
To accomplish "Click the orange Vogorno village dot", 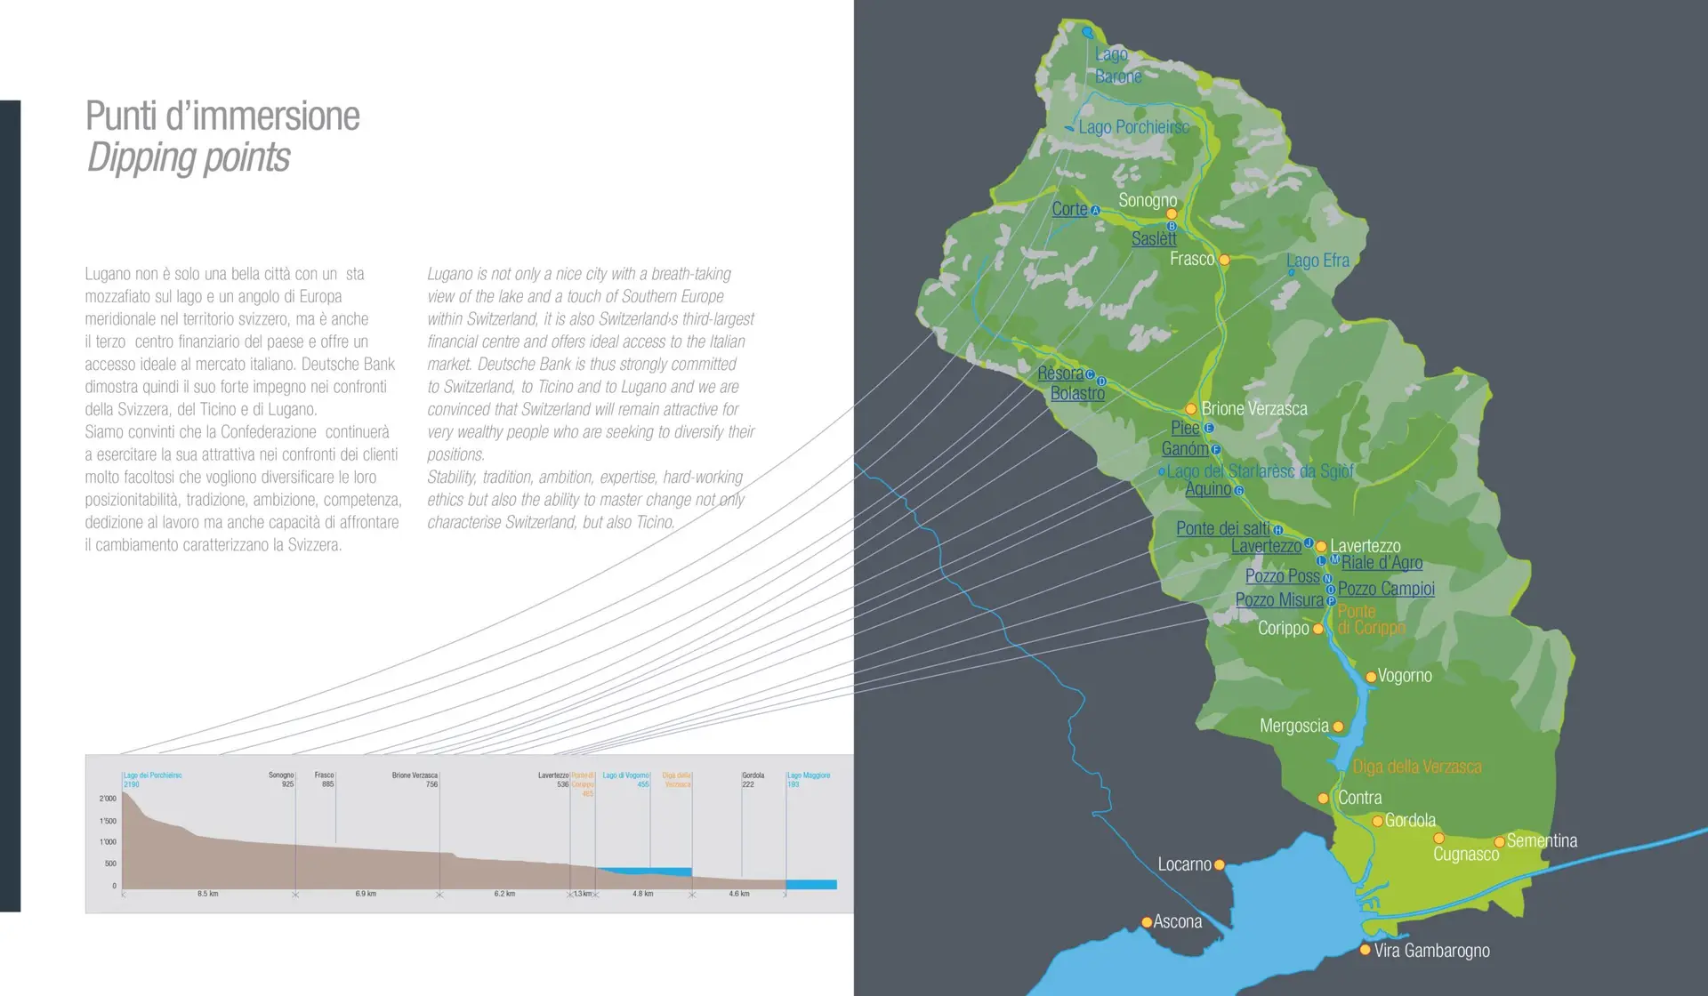I will [1371, 677].
